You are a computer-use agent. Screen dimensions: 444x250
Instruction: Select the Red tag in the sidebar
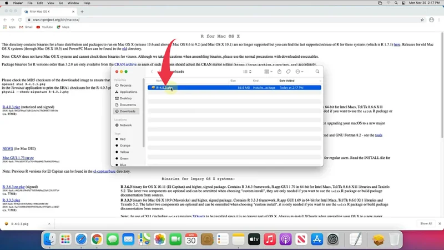[123, 138]
